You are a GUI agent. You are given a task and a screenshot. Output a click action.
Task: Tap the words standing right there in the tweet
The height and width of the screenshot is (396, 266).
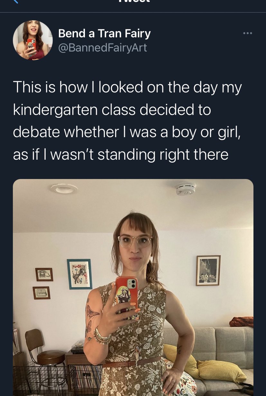163,155
